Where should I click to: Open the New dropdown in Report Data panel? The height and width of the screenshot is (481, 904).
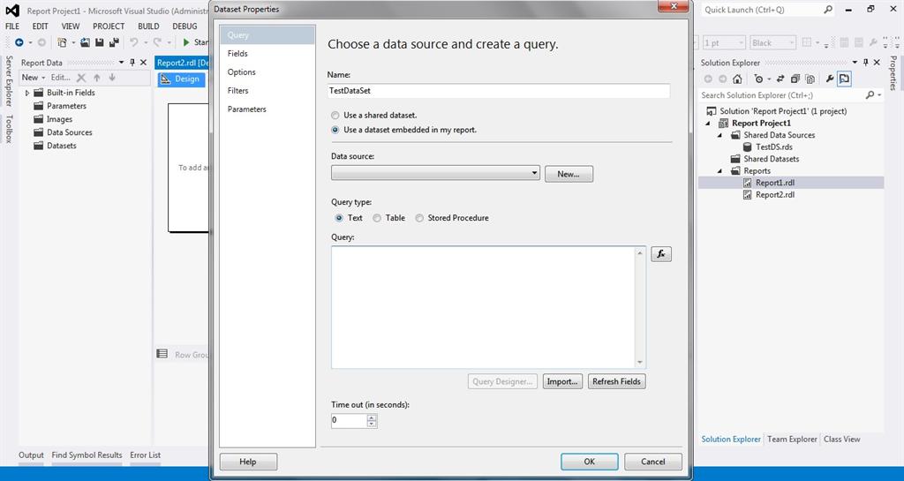point(33,77)
